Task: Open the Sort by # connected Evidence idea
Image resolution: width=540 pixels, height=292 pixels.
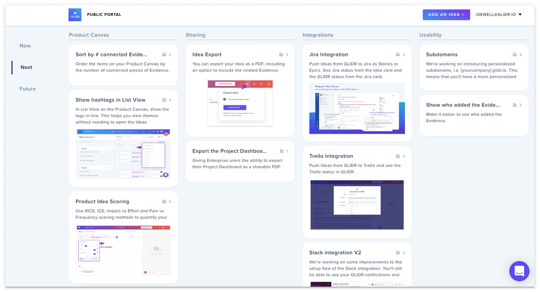Action: [112, 55]
